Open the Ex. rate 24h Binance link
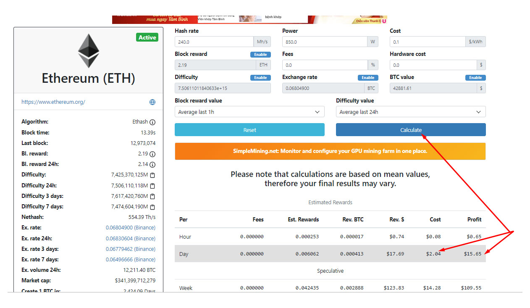The height and width of the screenshot is (308, 530). 131,238
